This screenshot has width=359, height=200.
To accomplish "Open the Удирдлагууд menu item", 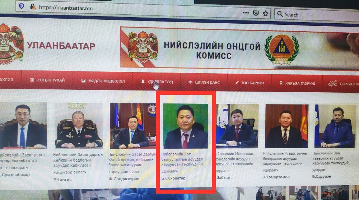I will click(160, 82).
